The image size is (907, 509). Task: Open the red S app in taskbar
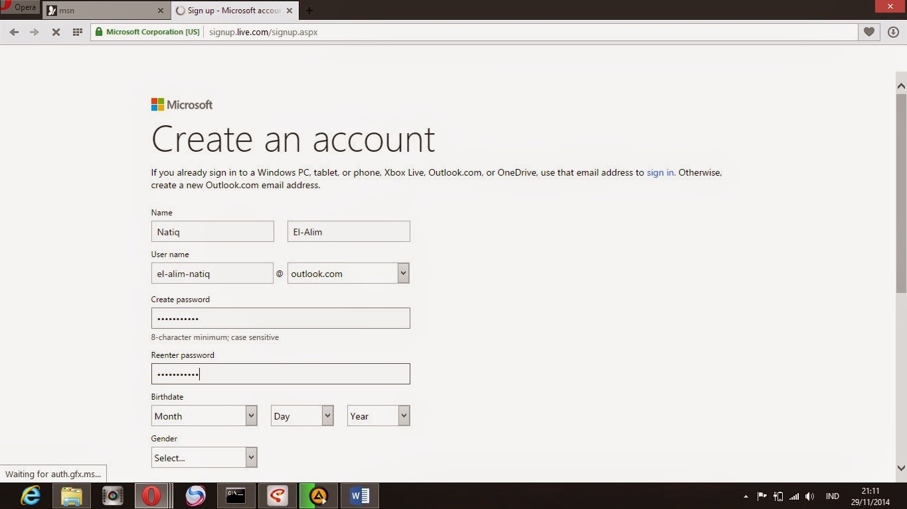tap(277, 496)
